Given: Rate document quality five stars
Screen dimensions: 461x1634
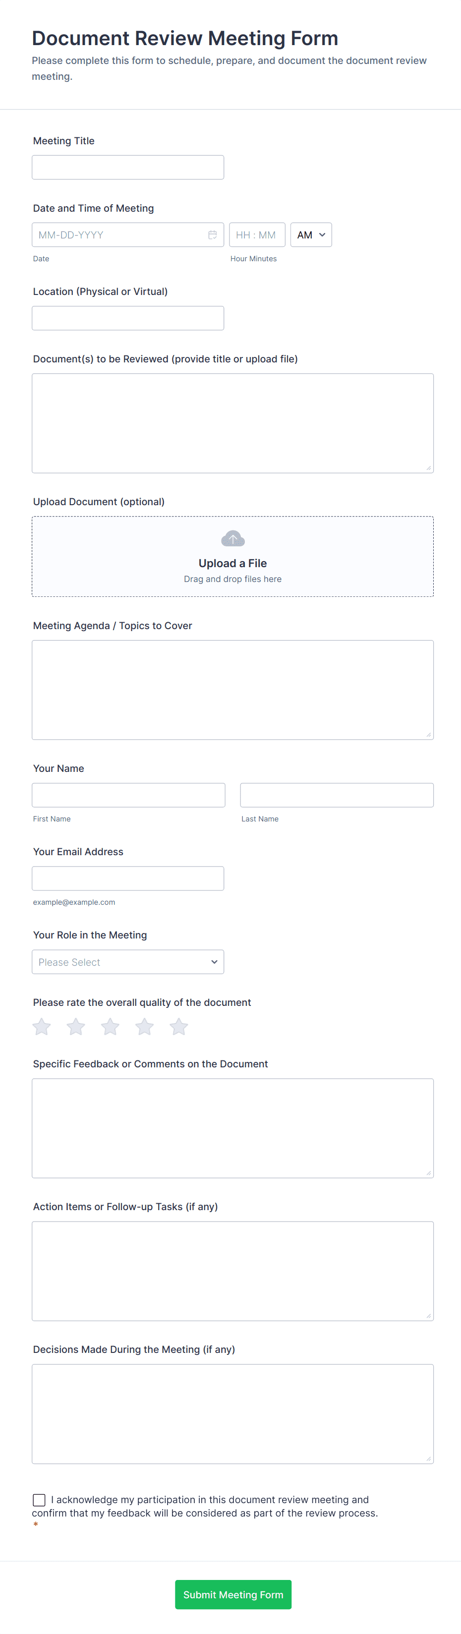Looking at the screenshot, I should point(179,1027).
